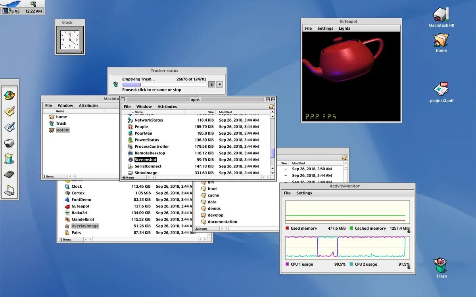This screenshot has width=476, height=297.
Task: Open File menu in apps window
Action: point(127,107)
